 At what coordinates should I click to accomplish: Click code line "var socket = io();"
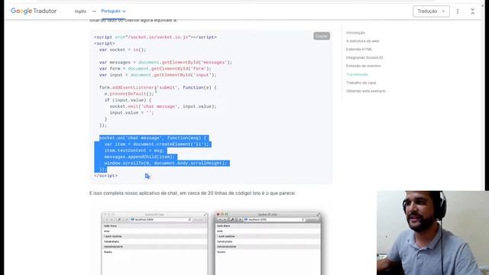click(122, 50)
